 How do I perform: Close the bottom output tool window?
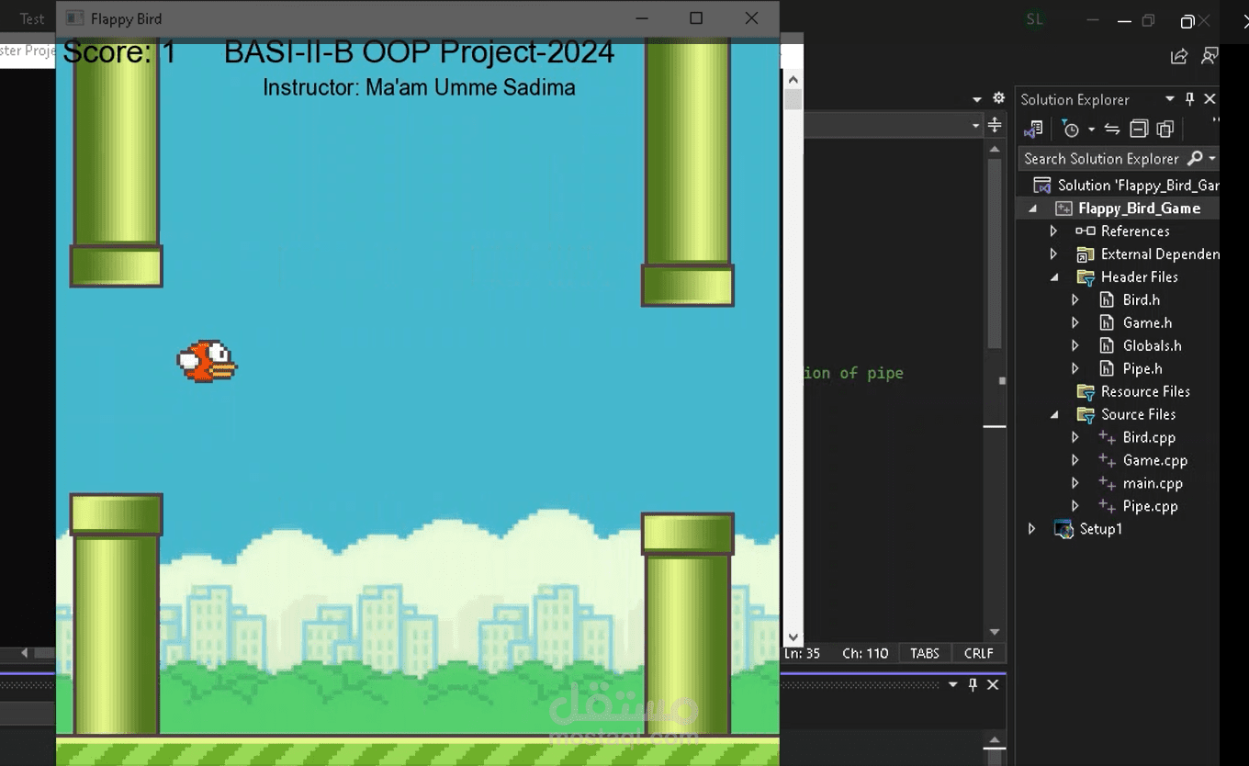(x=993, y=685)
